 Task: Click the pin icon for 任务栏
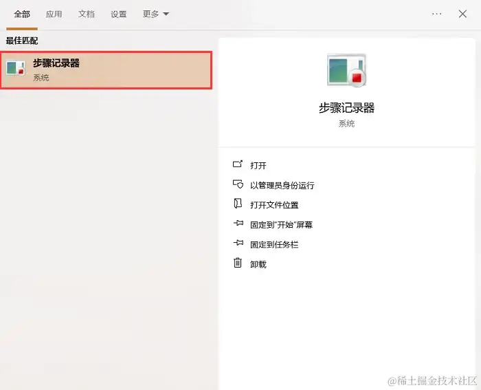[238, 243]
